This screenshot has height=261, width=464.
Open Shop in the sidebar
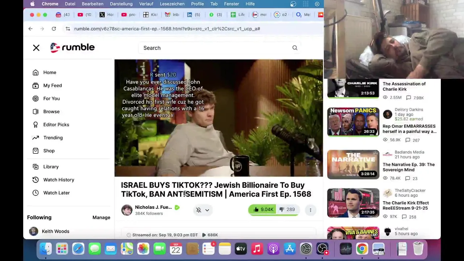[x=49, y=151]
